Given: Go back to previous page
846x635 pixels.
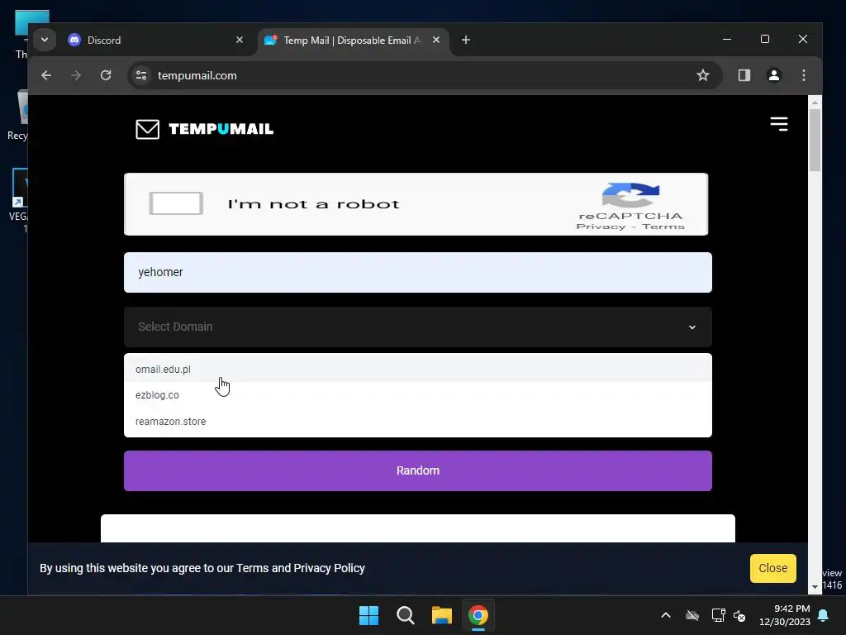Looking at the screenshot, I should (x=46, y=75).
